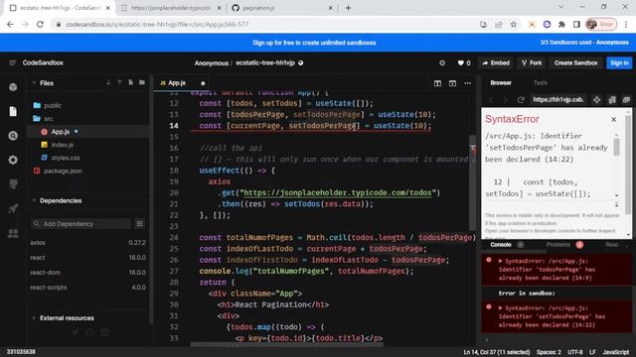
Task: Select the Browser preview tab
Action: point(501,83)
